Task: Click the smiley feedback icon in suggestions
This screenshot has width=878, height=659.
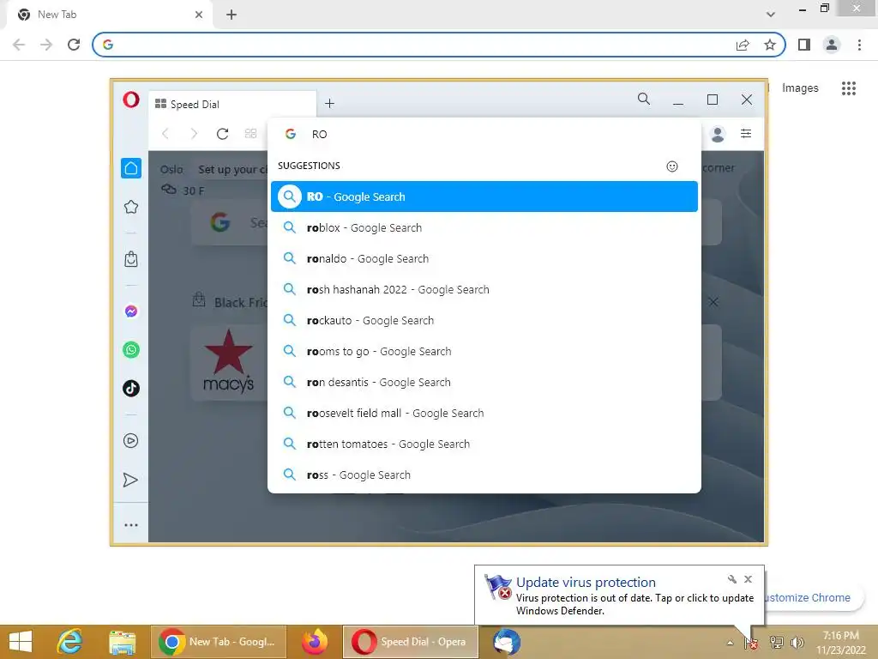Action: (672, 166)
